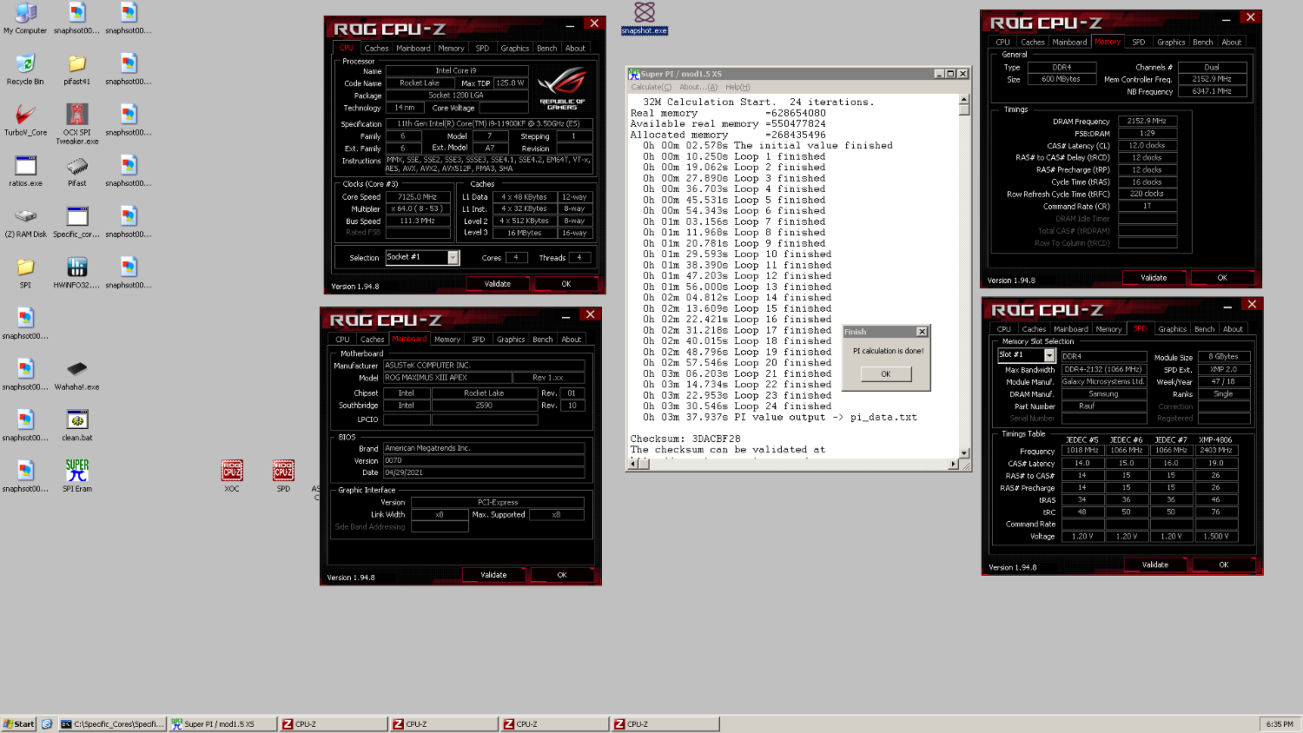Click Validate in the Memory CPU-Z window
The height and width of the screenshot is (733, 1303).
pos(1154,278)
